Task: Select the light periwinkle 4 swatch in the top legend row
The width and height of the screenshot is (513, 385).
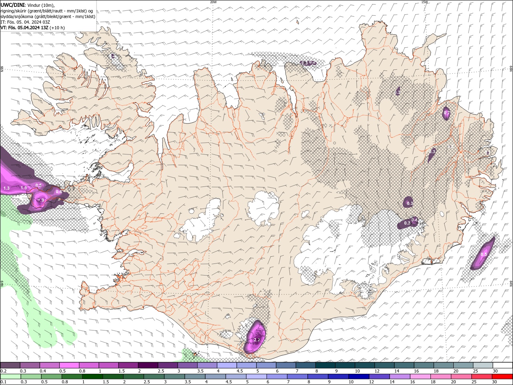Action: 227,365
